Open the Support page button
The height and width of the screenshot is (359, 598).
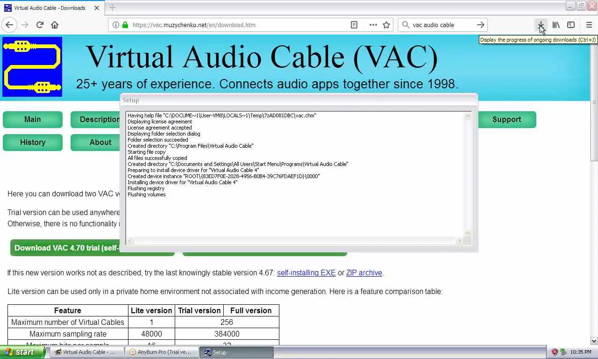click(506, 119)
